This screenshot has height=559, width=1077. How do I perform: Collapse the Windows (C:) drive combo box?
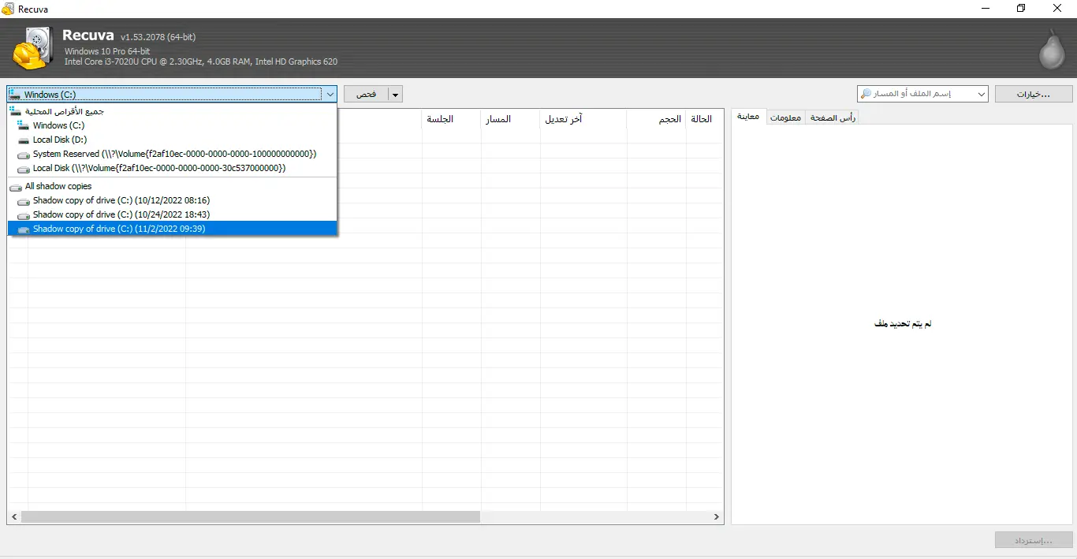tap(329, 95)
